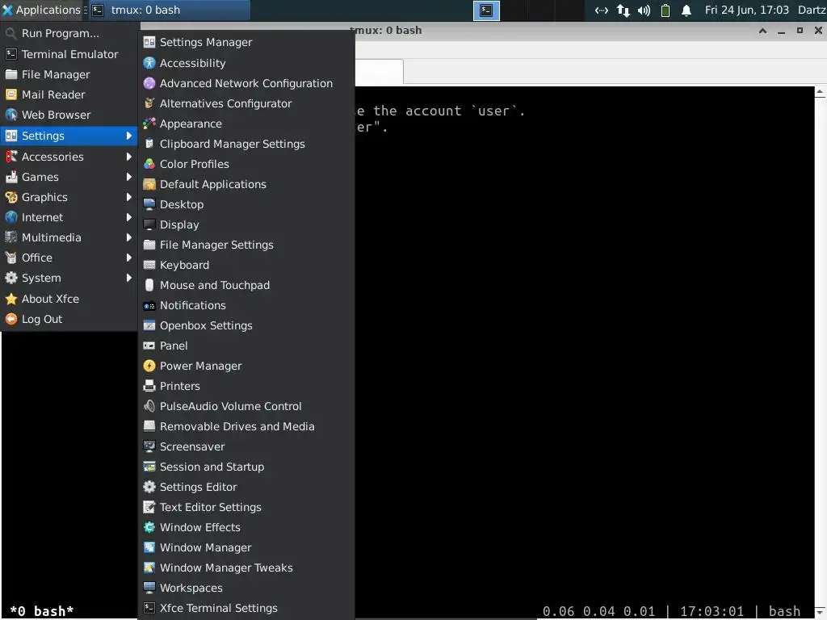827x620 pixels.
Task: Click the Xfce Terminal Settings icon
Action: (x=149, y=608)
